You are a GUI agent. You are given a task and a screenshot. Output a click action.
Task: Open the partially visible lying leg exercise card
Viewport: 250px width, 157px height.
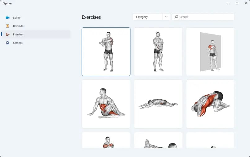[x=158, y=140]
